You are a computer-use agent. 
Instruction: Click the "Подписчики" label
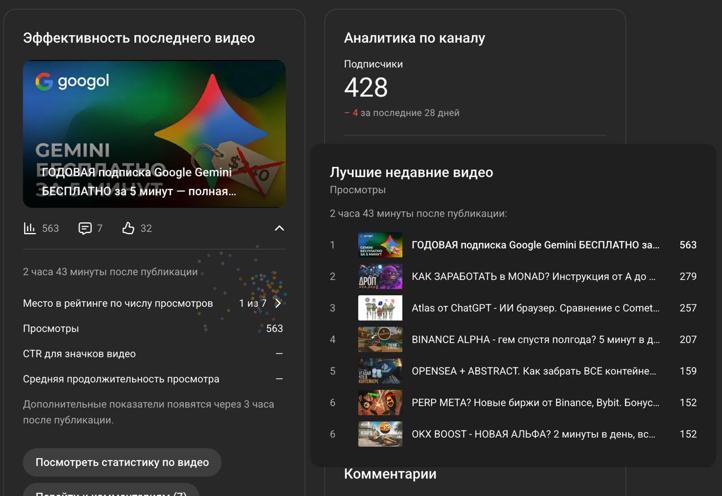coord(373,64)
